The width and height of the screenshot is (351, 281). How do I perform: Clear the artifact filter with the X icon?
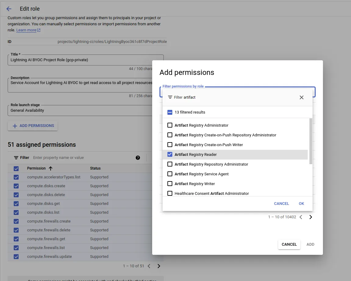[302, 97]
